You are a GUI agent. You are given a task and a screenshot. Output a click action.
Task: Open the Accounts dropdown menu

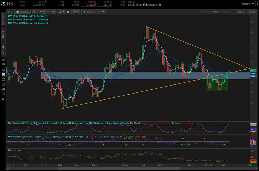(247, 4)
